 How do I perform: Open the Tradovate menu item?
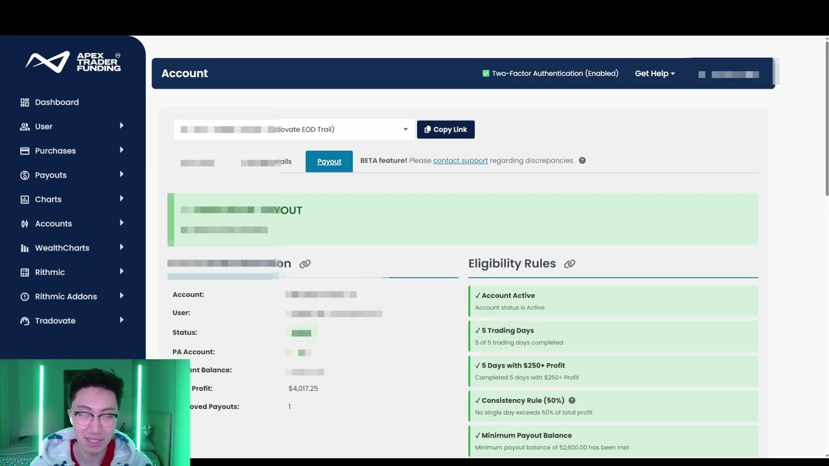pyautogui.click(x=55, y=321)
